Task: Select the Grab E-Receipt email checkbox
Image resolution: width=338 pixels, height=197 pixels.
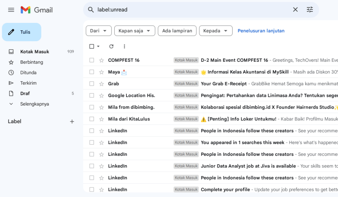Action: 92,84
